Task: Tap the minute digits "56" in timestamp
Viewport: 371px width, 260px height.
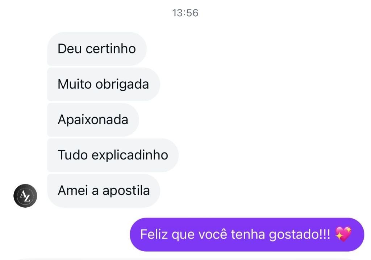Action: 192,13
